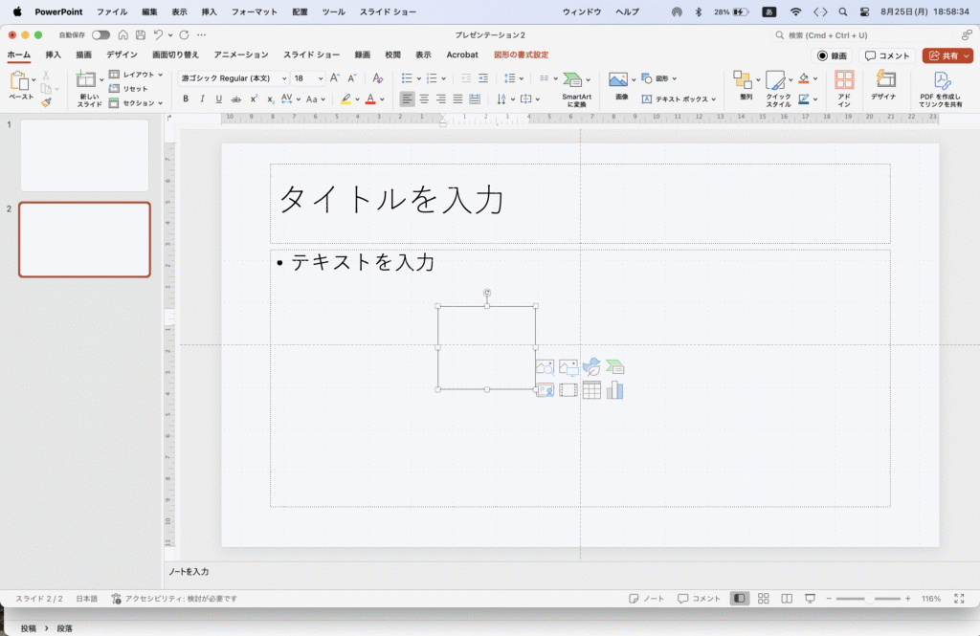980x636 pixels.
Task: Click the アドイン add-ins icon
Action: click(x=843, y=88)
